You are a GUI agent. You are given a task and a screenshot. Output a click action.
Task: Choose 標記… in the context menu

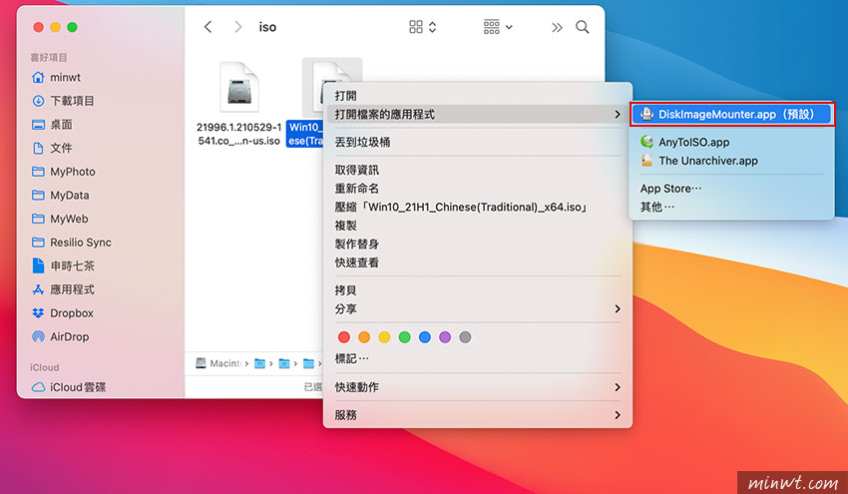[x=478, y=358]
